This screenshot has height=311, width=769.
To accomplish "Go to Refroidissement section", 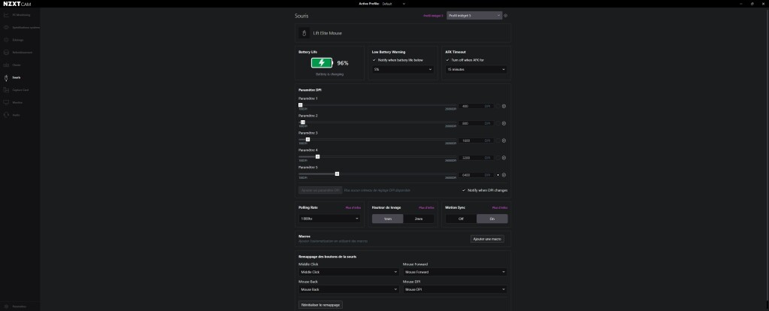I will tap(23, 53).
